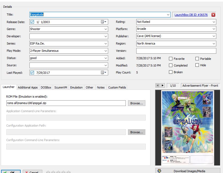Go to the Emulation tab

(x=76, y=87)
